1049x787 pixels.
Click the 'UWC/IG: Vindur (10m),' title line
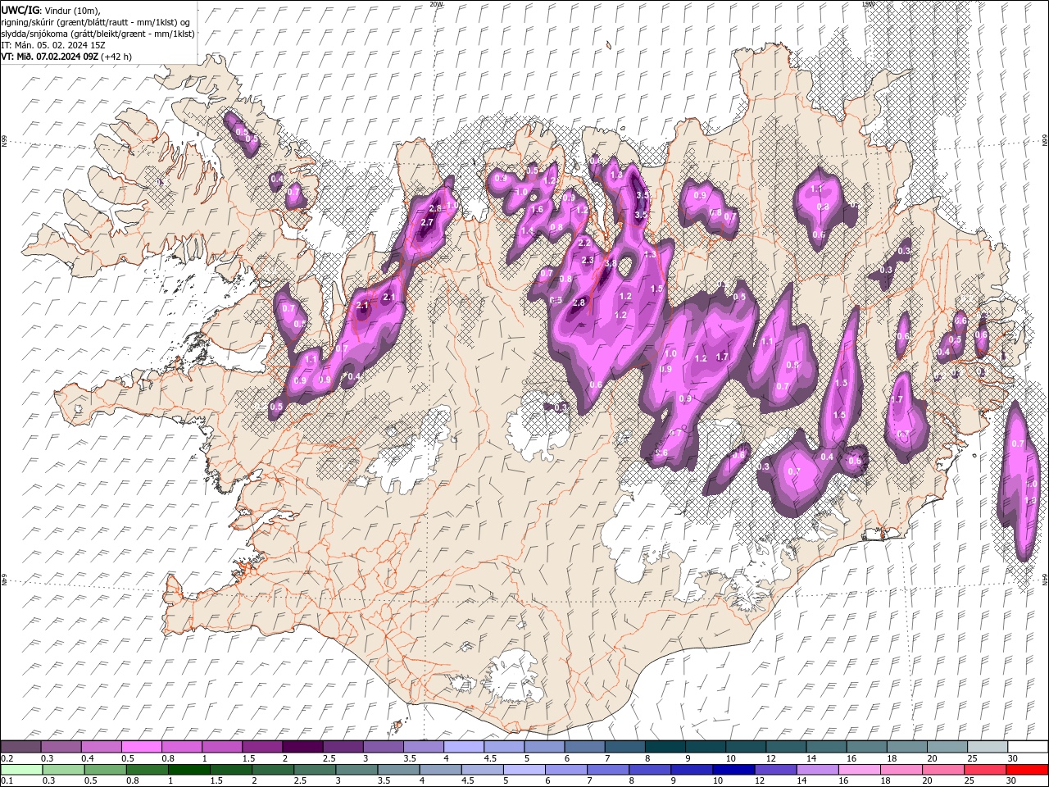tap(50, 9)
